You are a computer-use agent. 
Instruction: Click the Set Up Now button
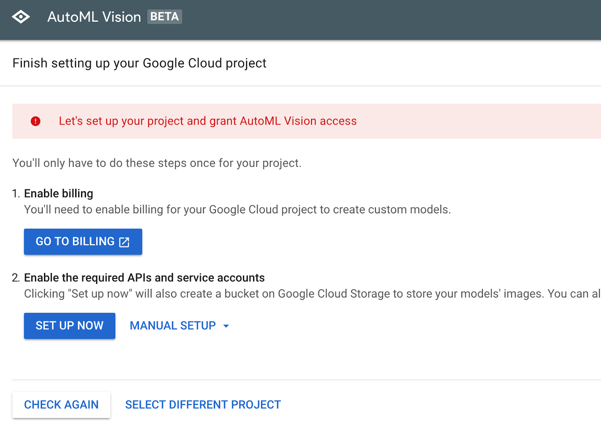click(69, 326)
